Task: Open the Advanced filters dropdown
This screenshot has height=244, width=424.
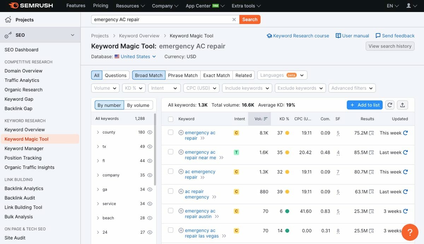Action: click(352, 88)
